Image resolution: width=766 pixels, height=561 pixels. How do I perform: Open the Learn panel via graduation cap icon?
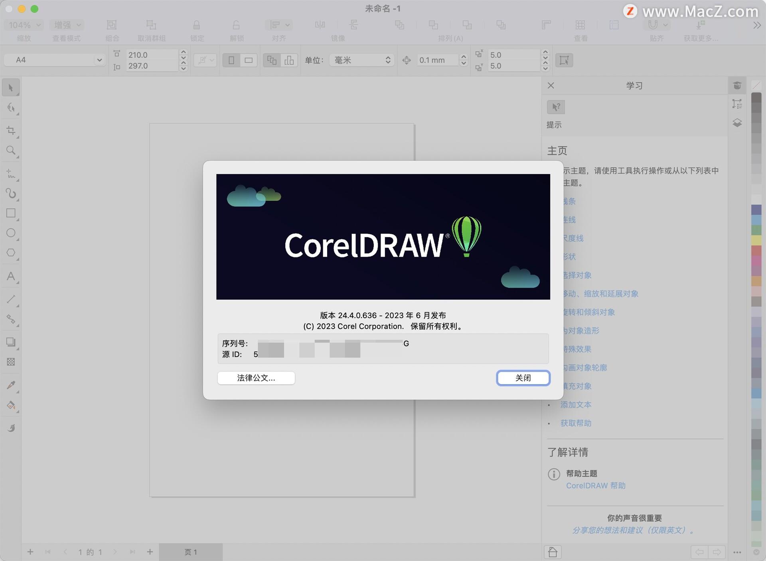click(x=737, y=85)
